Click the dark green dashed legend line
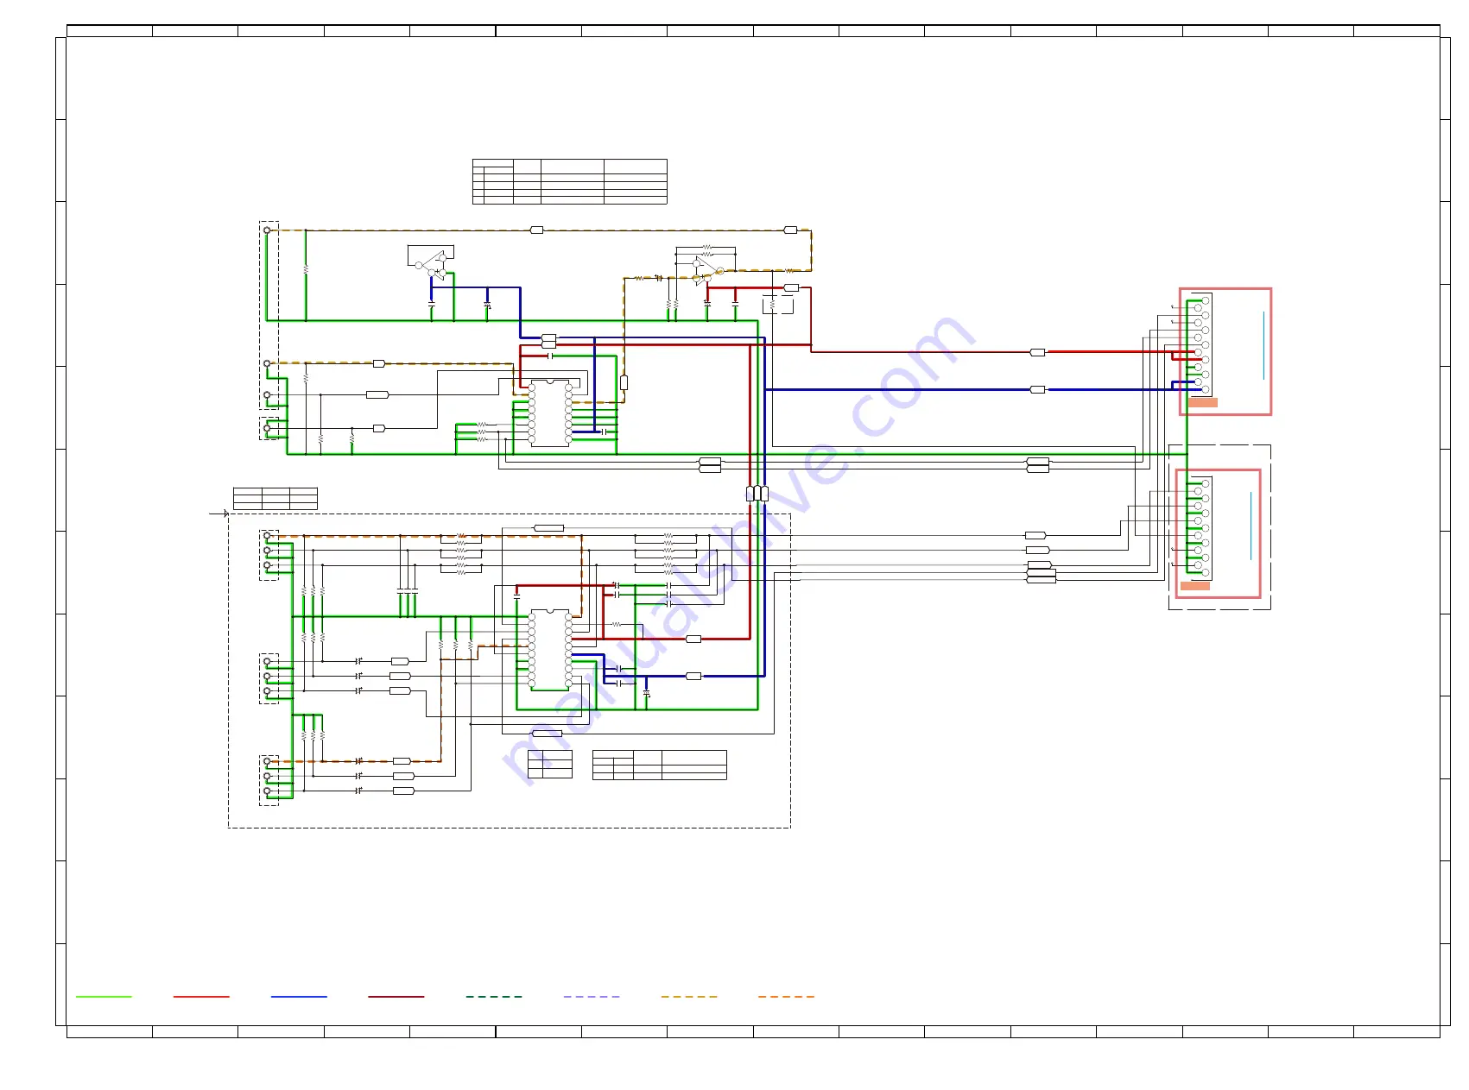This screenshot has width=1469, height=1090. click(x=494, y=997)
